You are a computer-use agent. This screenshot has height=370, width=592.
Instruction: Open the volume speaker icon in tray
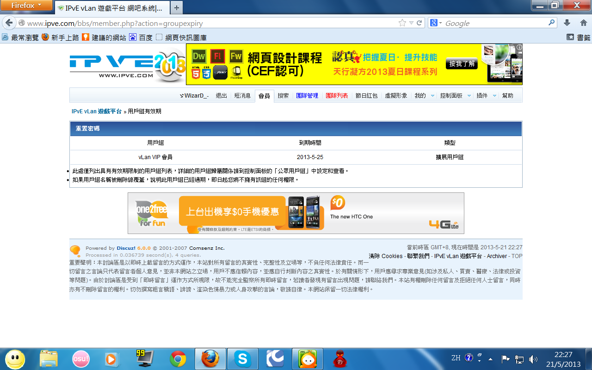[x=533, y=359]
